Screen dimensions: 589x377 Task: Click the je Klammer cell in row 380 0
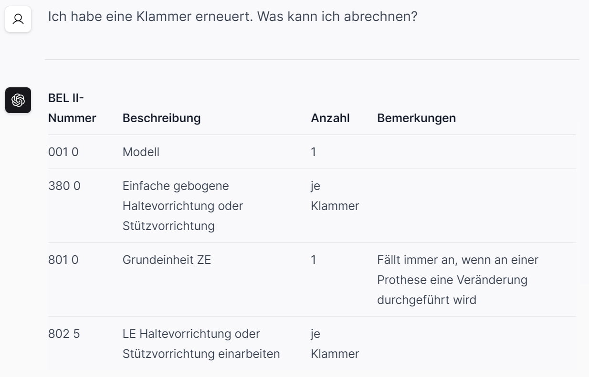335,196
